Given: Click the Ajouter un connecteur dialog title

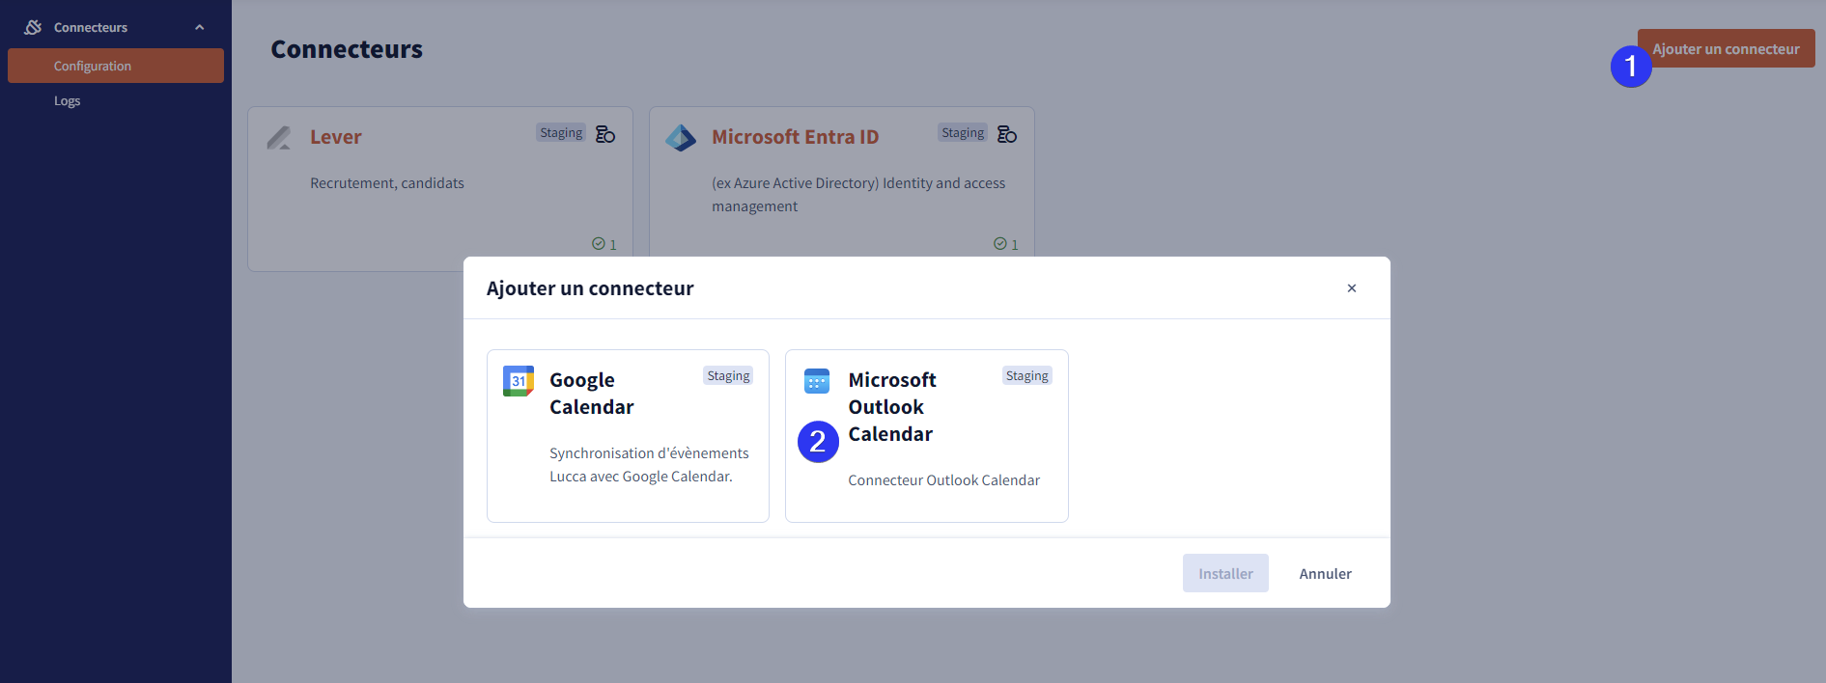Looking at the screenshot, I should pos(590,288).
